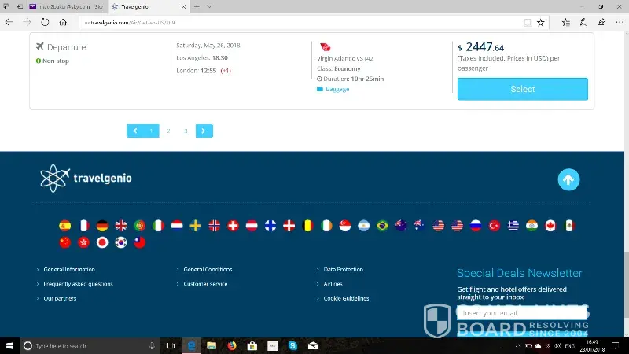The image size is (629, 354).
Task: Choose the Austria flag site
Action: point(252,226)
